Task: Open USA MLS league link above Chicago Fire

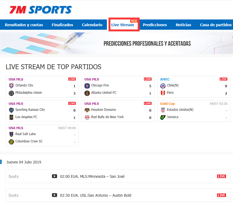Action: point(92,79)
